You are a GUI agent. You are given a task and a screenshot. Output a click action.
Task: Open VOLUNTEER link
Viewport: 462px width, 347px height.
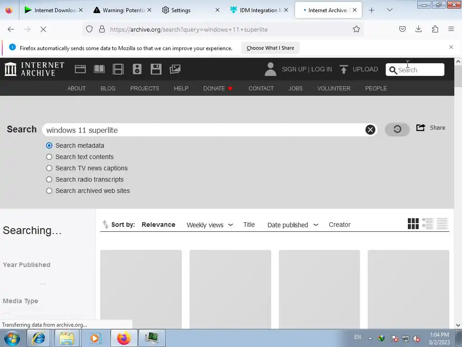[x=334, y=88]
